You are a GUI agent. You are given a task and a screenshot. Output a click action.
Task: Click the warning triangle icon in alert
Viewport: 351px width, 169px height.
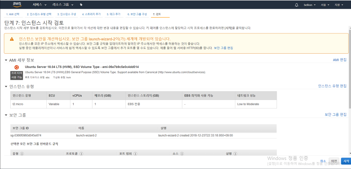click(x=12, y=39)
